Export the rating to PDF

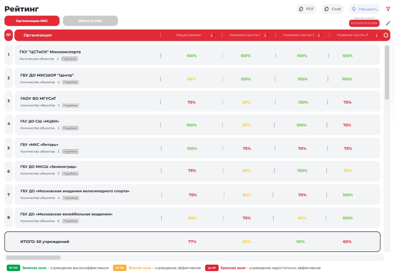[306, 9]
